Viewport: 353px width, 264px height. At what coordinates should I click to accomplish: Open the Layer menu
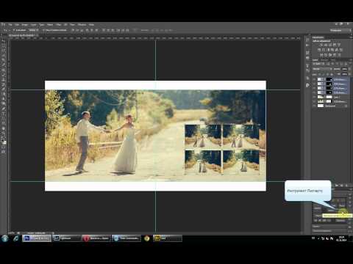(34, 25)
